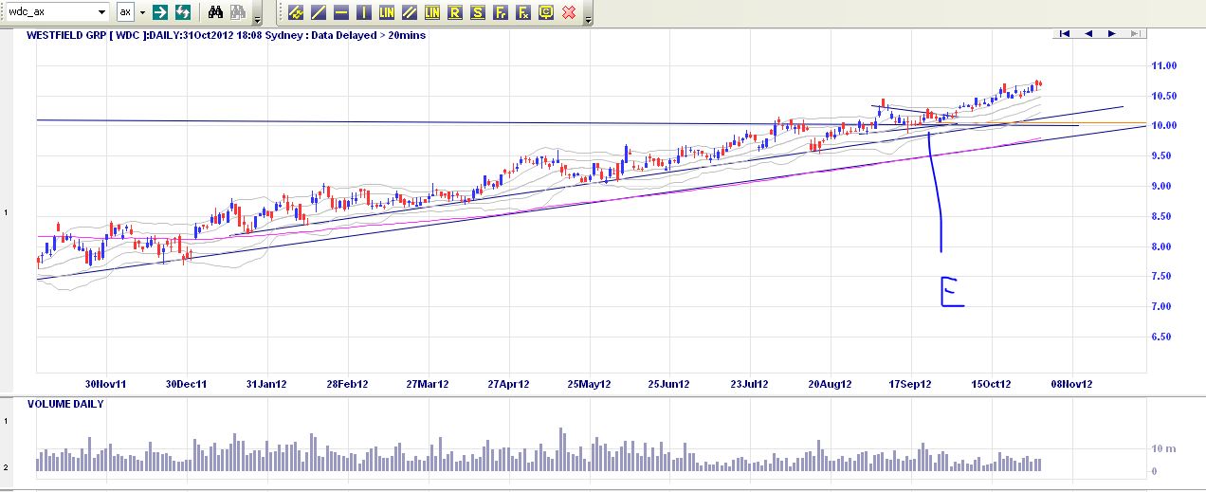The image size is (1206, 492).
Task: Click the Fr Fibonacci retracement icon
Action: (x=501, y=12)
